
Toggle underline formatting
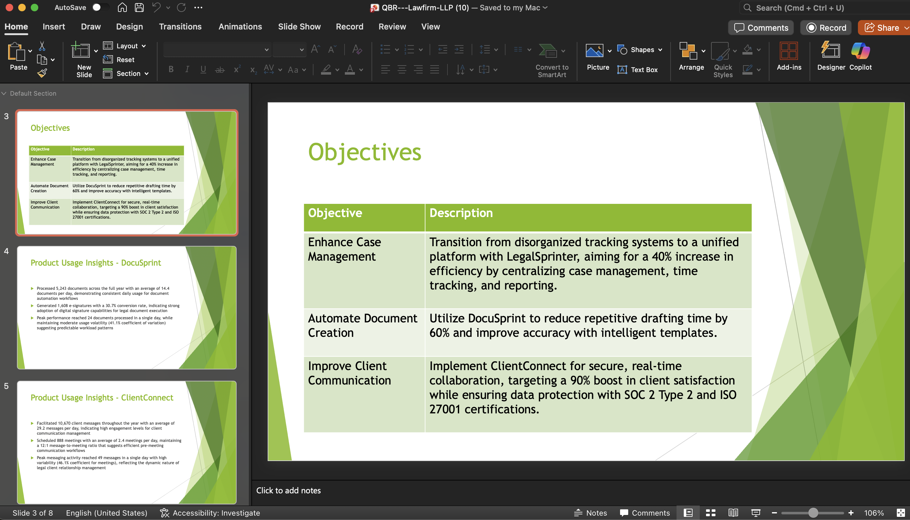pos(203,69)
